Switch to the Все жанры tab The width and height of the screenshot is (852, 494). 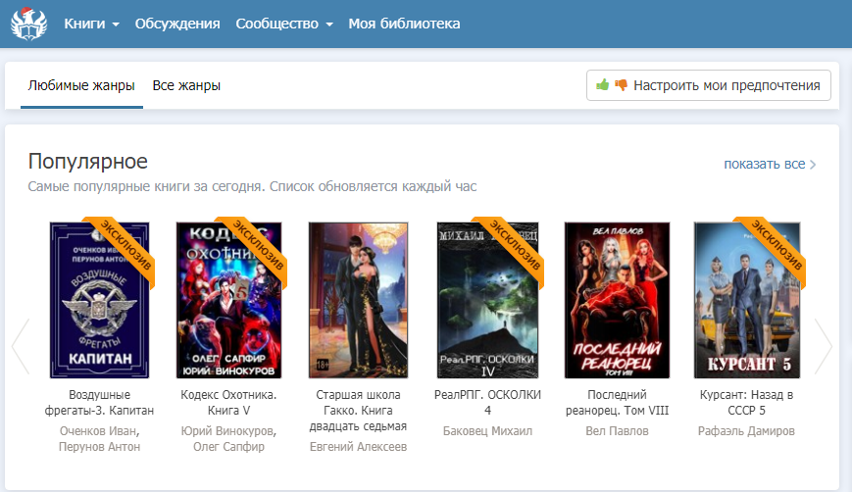[x=186, y=85]
